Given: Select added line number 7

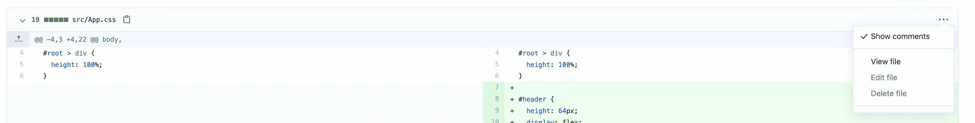Looking at the screenshot, I should point(497,88).
